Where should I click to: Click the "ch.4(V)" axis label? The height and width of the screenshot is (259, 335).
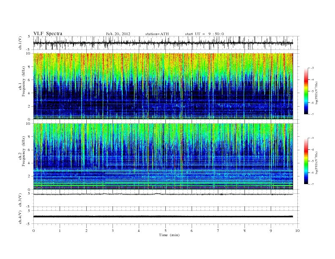20,217
